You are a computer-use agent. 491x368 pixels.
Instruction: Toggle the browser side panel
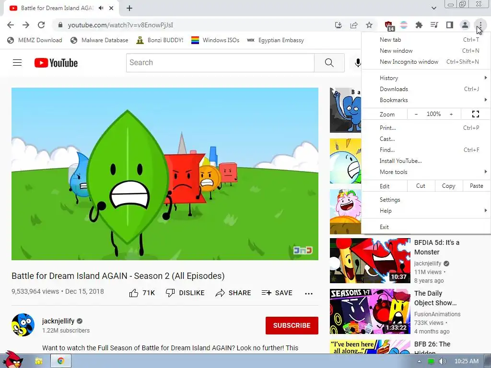(x=450, y=25)
